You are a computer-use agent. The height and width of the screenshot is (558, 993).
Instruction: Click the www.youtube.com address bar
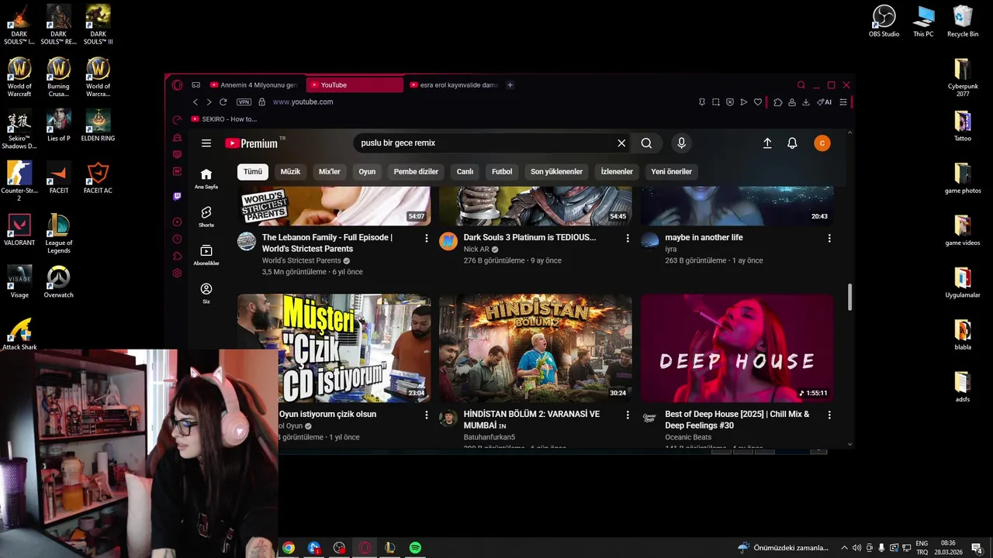pyautogui.click(x=303, y=102)
